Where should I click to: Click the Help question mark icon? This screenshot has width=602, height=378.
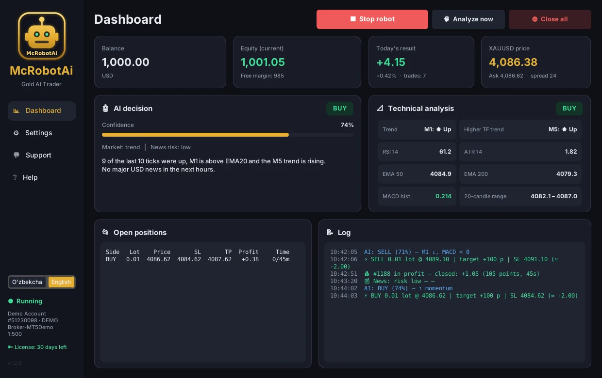15,177
